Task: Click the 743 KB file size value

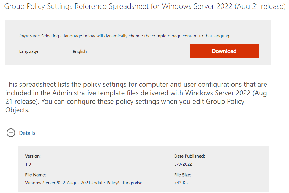Action: click(x=181, y=183)
